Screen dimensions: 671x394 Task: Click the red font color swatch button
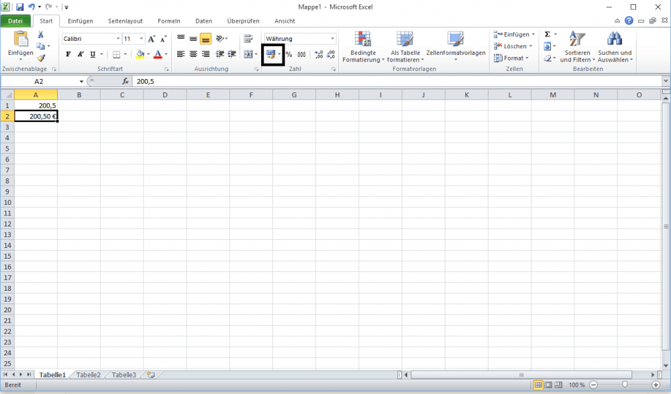point(158,54)
